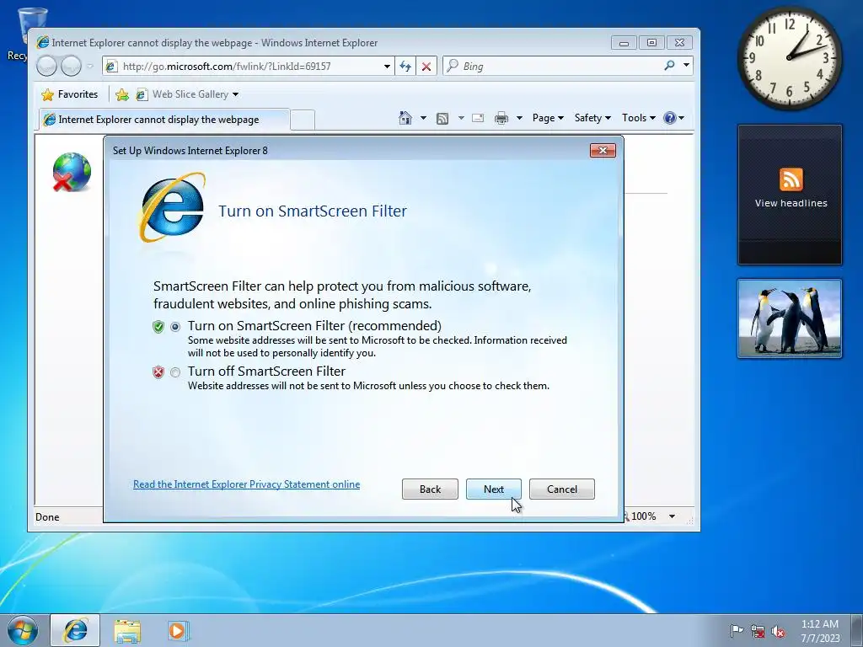
Task: Close the Set Up Internet Explorer 8 dialog
Action: [x=603, y=150]
